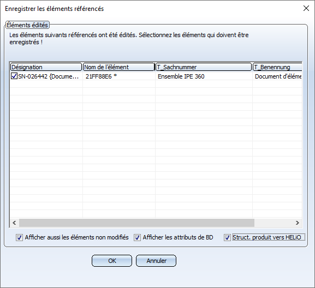Confirm with the OK button

[112, 261]
